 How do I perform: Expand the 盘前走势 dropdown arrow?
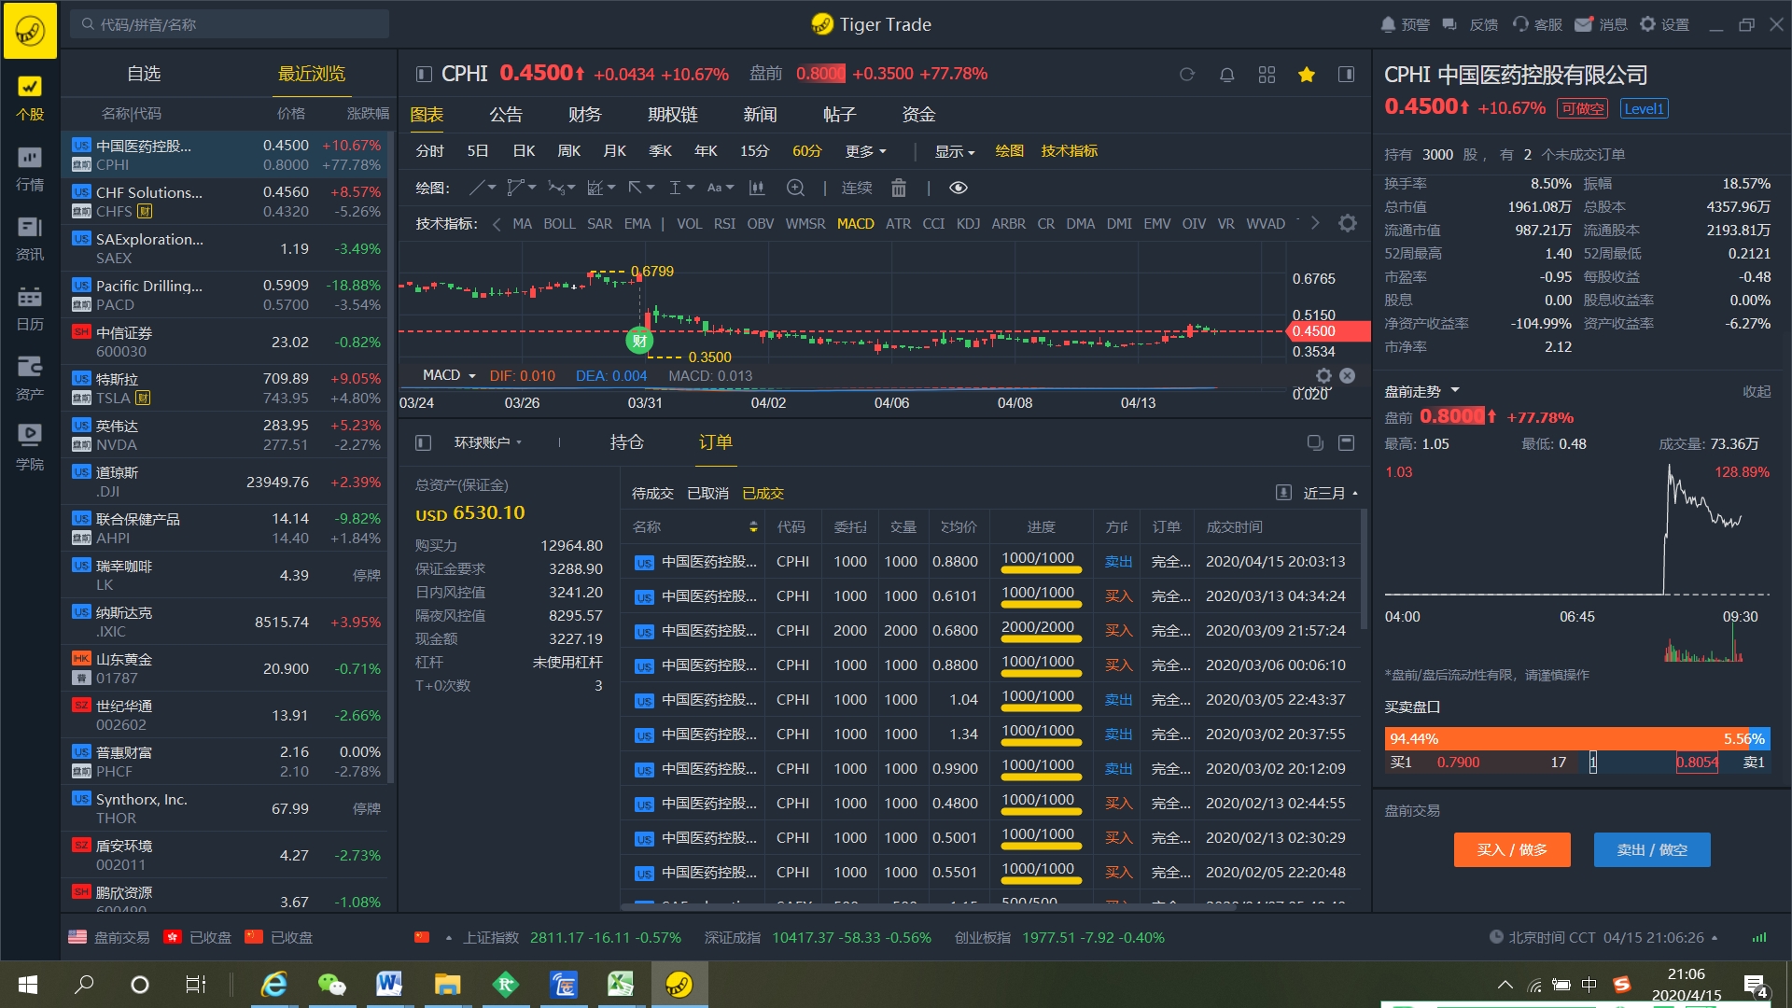click(1455, 390)
